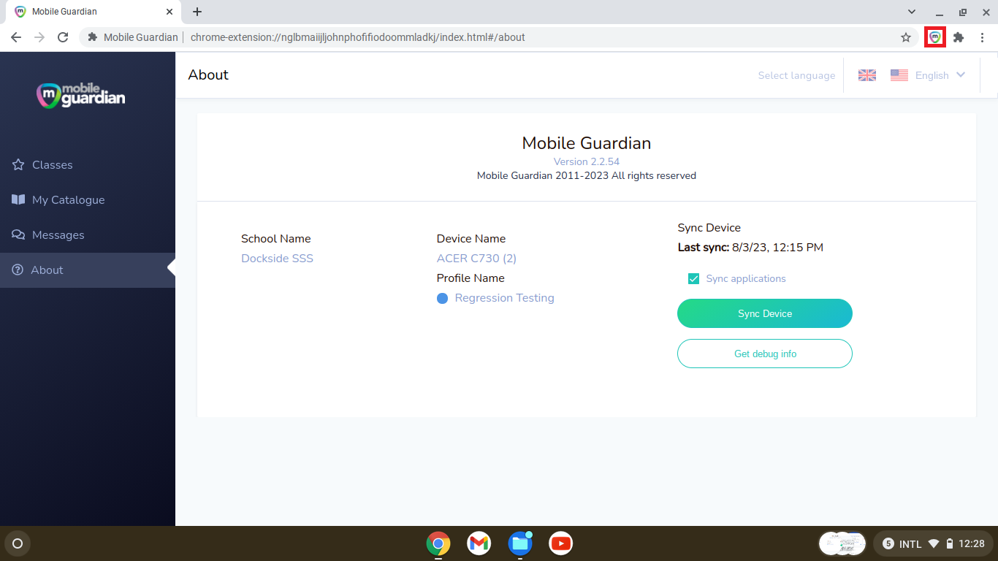
Task: Click the ACER C730 (2) device name
Action: pyautogui.click(x=476, y=259)
